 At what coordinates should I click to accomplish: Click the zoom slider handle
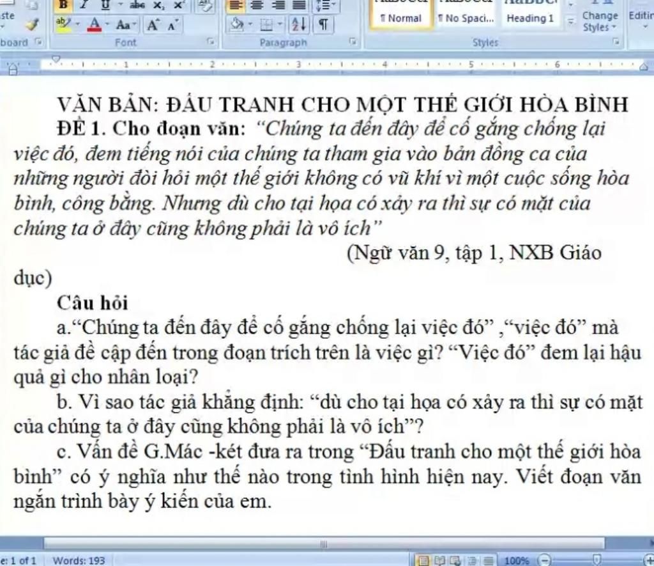pos(597,559)
